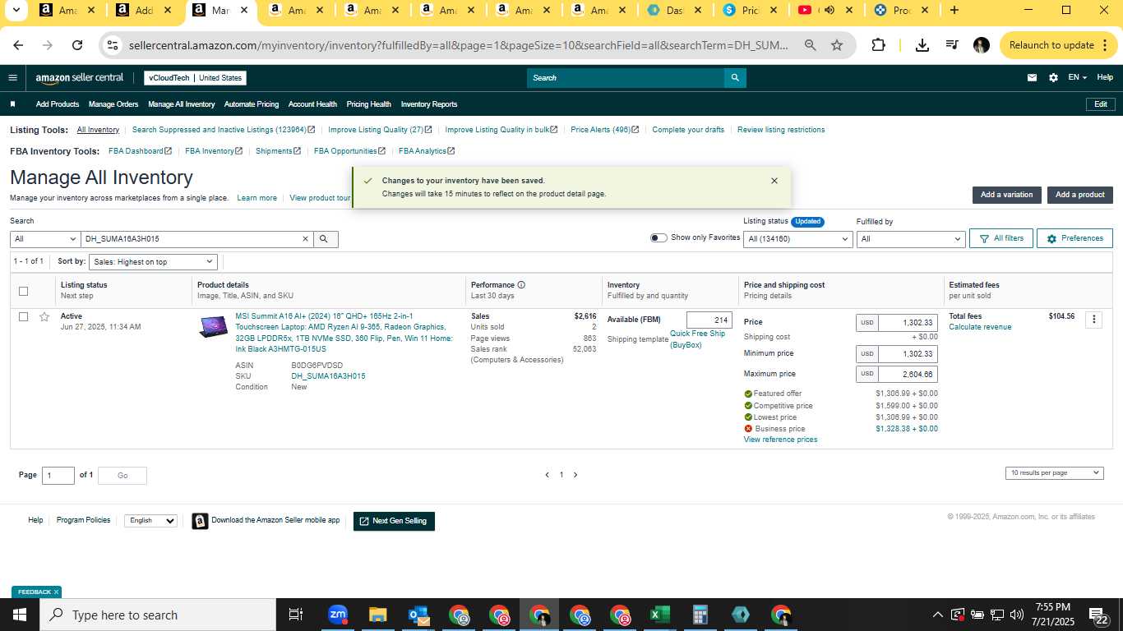Open the Account Health menu
The width and height of the screenshot is (1123, 631).
pyautogui.click(x=312, y=104)
